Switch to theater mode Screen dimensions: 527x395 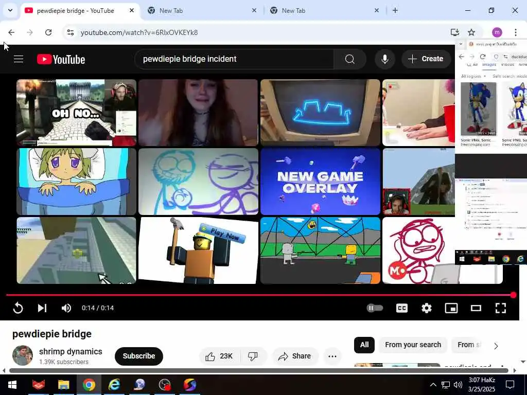coord(476,308)
